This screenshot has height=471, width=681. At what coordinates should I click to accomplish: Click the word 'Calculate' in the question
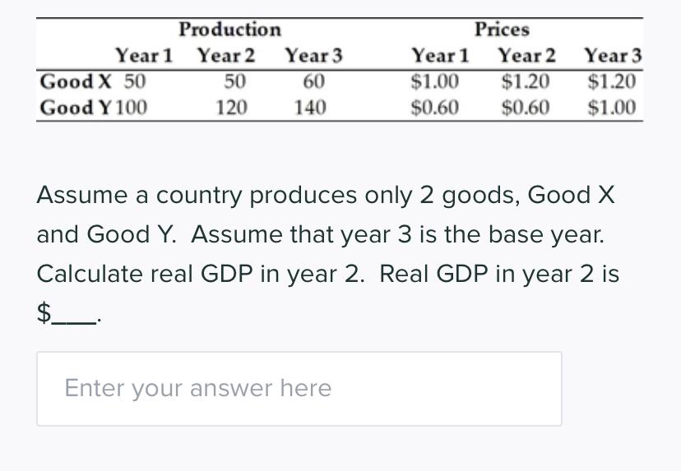(x=90, y=274)
